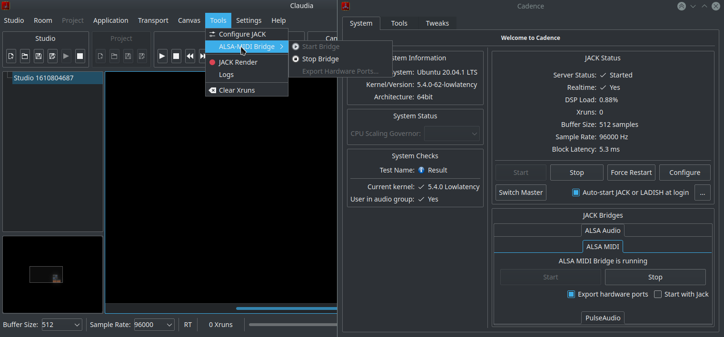
Task: Click the Switch Master button
Action: (521, 193)
